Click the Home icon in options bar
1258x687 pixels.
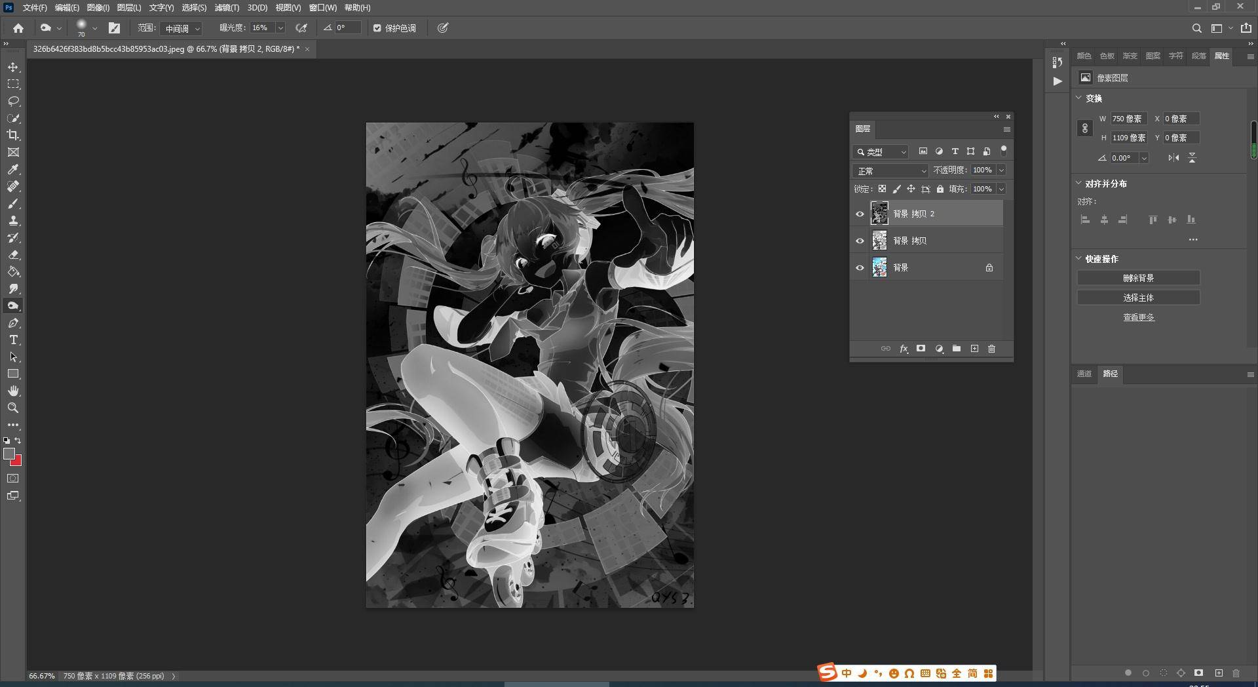pos(18,28)
